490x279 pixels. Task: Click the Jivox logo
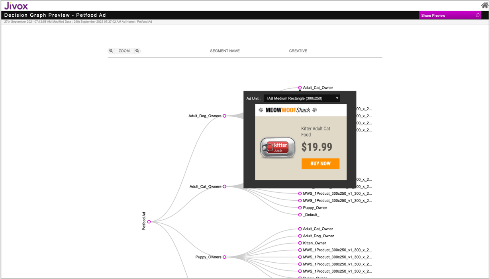[x=16, y=6]
